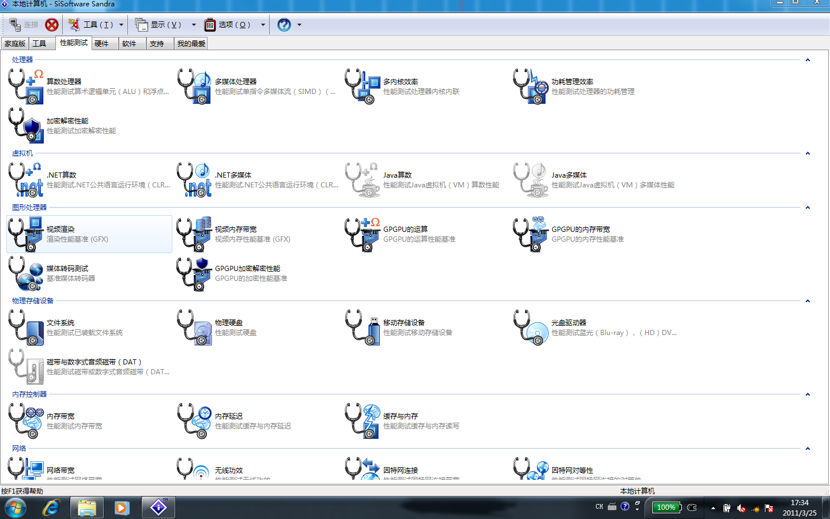Select the 因特网对等性 benchmark icon

coord(531,468)
